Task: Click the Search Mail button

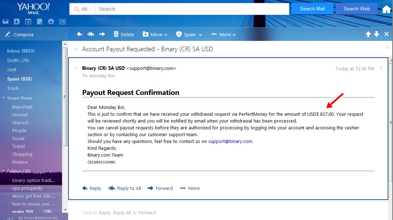Action: pos(312,9)
